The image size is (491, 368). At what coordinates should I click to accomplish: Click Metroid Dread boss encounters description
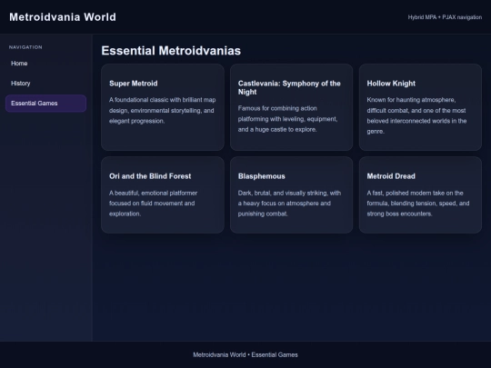(418, 204)
